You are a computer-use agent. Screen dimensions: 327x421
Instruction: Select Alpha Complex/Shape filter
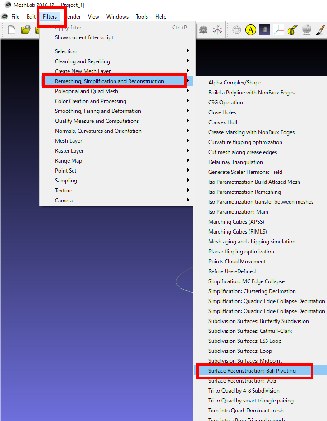point(235,83)
